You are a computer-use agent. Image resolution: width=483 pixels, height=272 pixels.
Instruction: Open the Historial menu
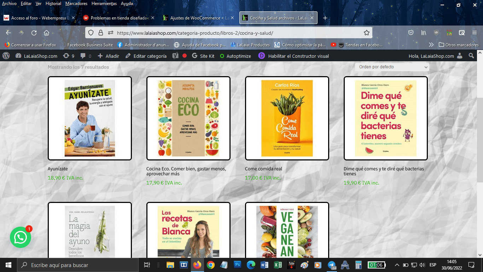[53, 4]
